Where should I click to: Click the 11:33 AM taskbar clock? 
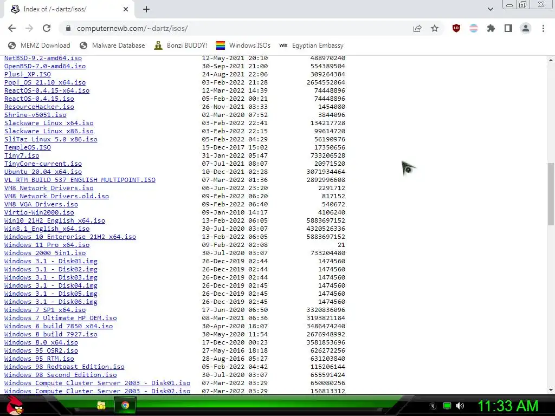tap(508, 406)
